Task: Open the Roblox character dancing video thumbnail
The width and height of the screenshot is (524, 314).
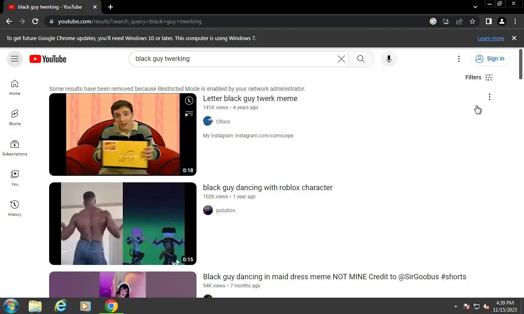Action: pyautogui.click(x=123, y=224)
